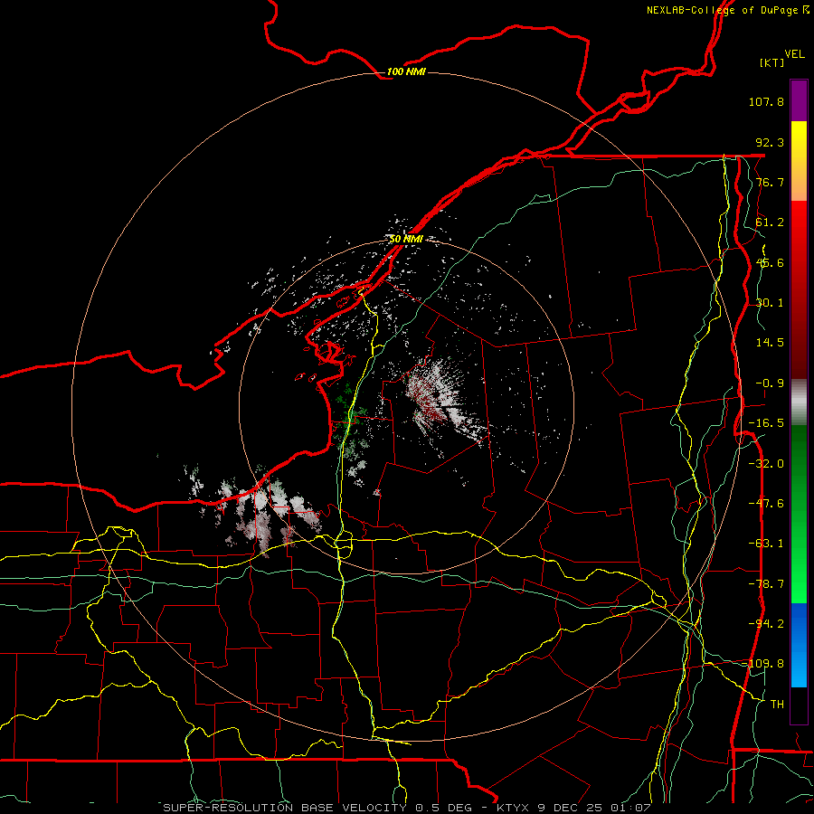Pick the blue segment of the color bar
This screenshot has height=814, width=814.
pyautogui.click(x=799, y=645)
